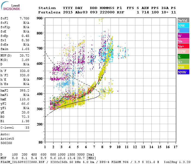Click the FZAOM_2015093222000.RSF file name
The image size is (191, 164).
click(x=23, y=162)
